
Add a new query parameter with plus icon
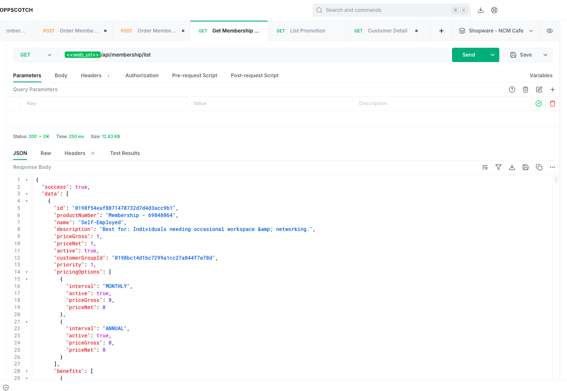click(x=553, y=90)
